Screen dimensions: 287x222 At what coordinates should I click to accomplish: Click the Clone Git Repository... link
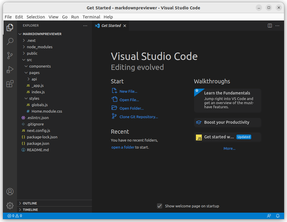click(139, 117)
